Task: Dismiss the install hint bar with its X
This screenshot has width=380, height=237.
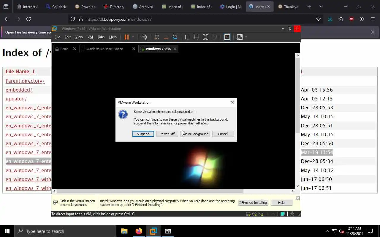Action: (x=298, y=198)
